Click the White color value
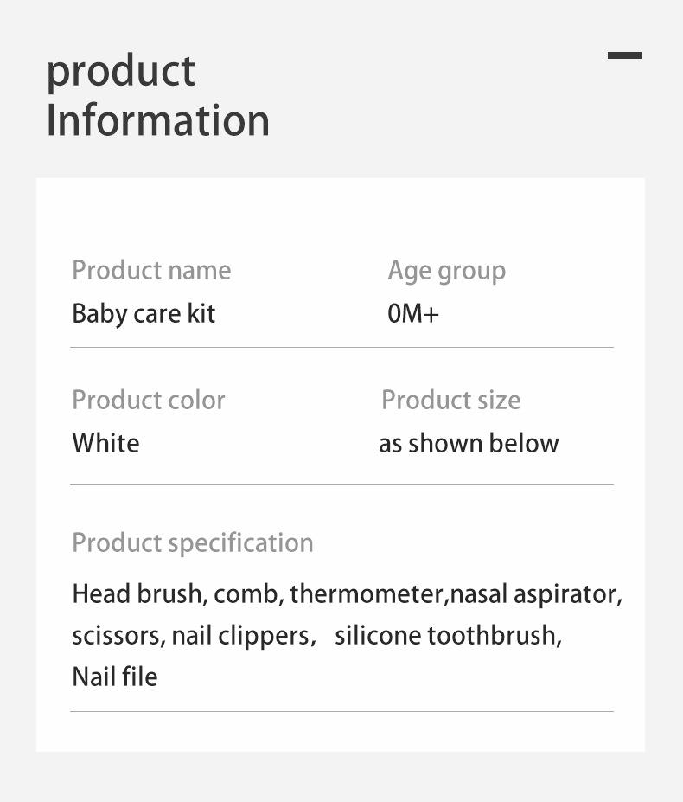683x802 pixels. coord(105,443)
